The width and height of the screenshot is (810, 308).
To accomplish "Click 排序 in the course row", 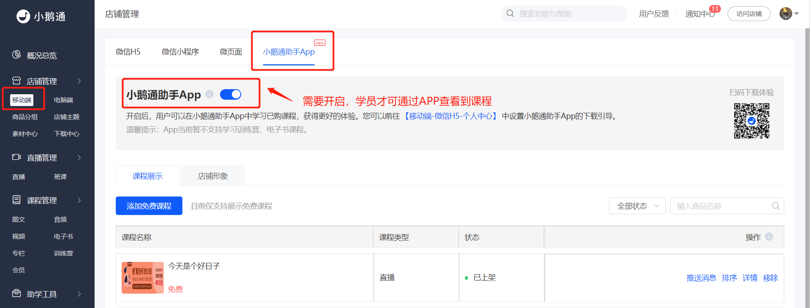I will pyautogui.click(x=729, y=278).
